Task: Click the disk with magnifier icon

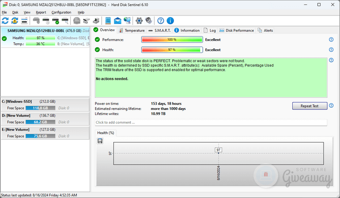Action: coord(65,21)
